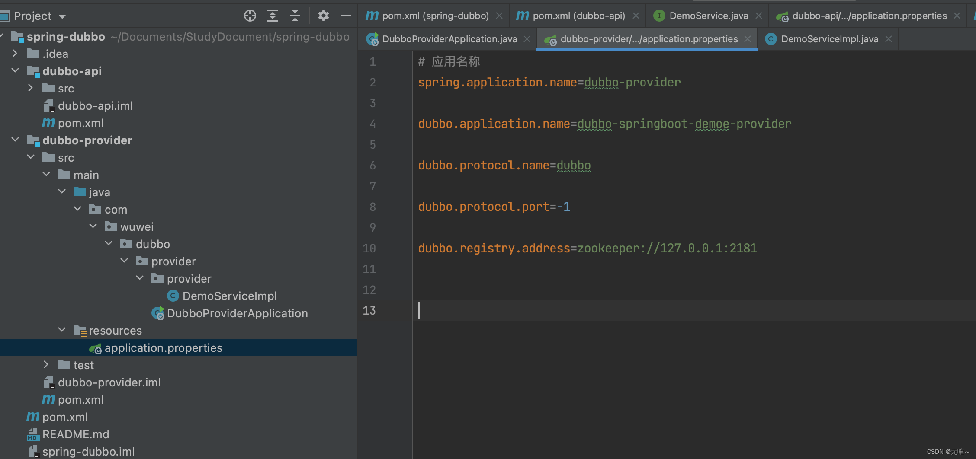Collapse src folder under dubbo-provider

pyautogui.click(x=30, y=157)
